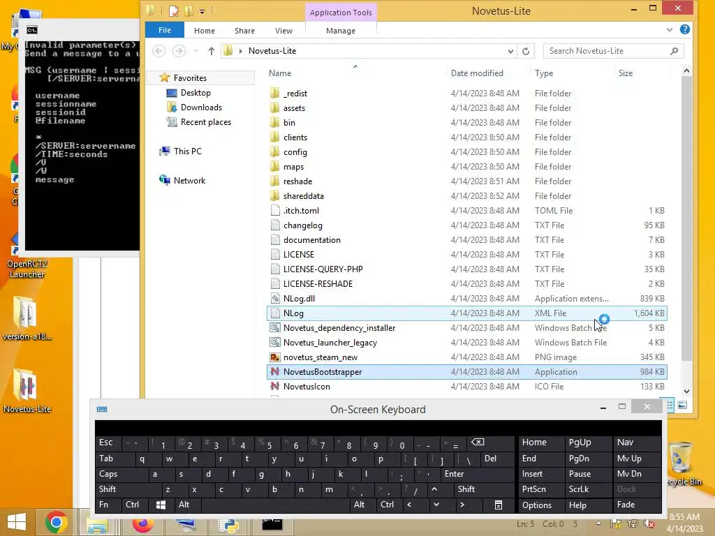
Task: Click the NLog.dll file icon
Action: point(274,299)
